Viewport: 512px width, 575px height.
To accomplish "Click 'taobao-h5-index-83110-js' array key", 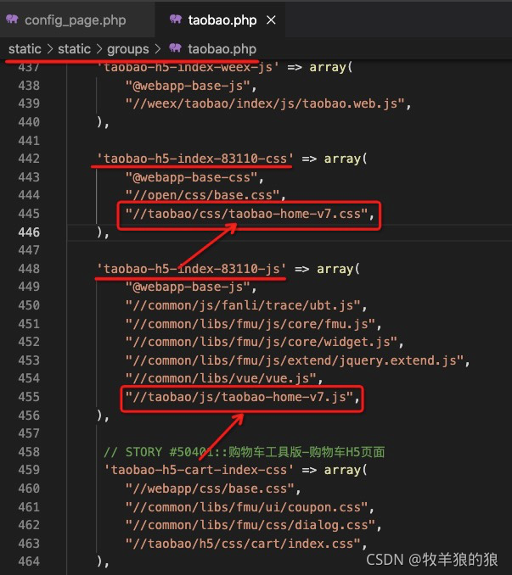I will pyautogui.click(x=191, y=269).
